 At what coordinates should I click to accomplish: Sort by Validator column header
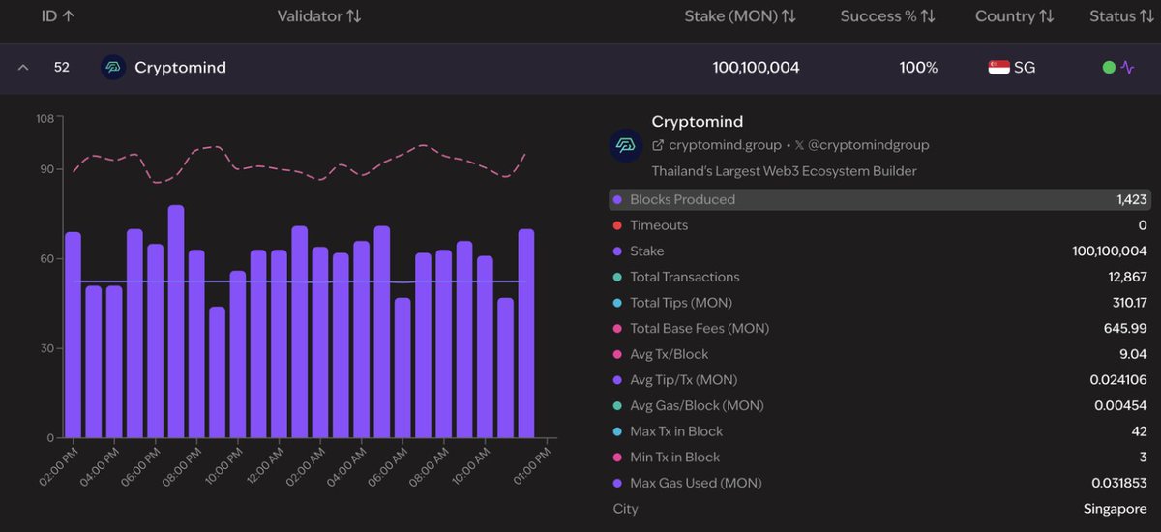319,15
